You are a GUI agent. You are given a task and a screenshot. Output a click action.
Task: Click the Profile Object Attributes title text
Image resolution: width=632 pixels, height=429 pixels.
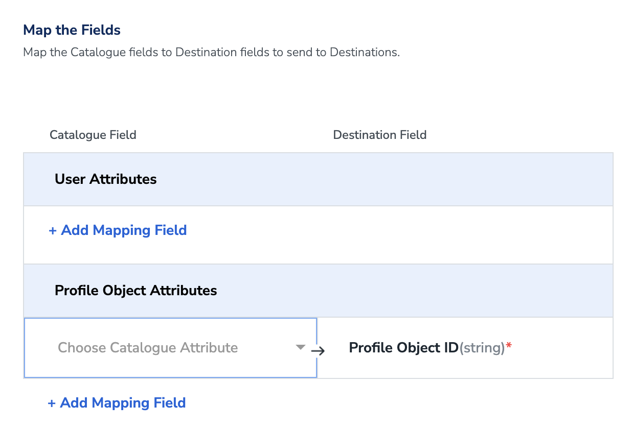tap(136, 291)
